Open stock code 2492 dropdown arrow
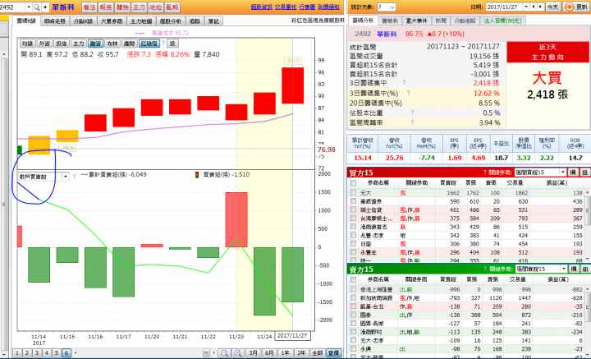 coord(29,7)
